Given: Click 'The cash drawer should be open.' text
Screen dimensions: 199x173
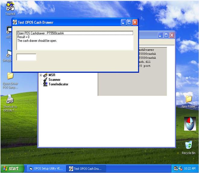Looking at the screenshot, I should point(37,41).
